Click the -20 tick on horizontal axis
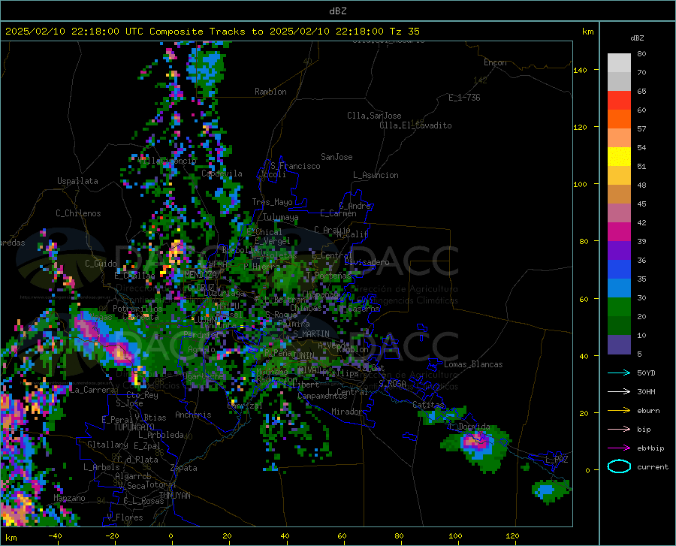 coord(112,535)
